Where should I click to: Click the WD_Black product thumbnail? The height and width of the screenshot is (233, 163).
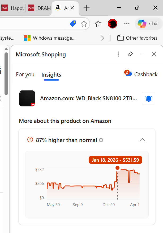coord(27,98)
